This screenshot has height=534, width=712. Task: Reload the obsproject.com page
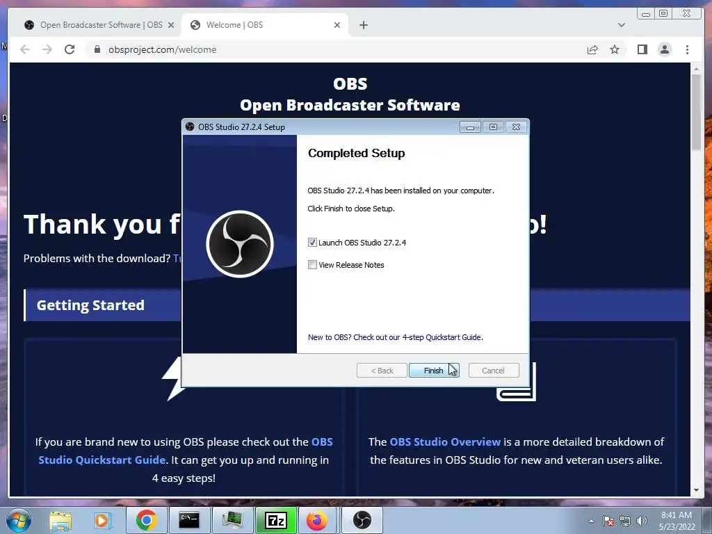coord(70,49)
